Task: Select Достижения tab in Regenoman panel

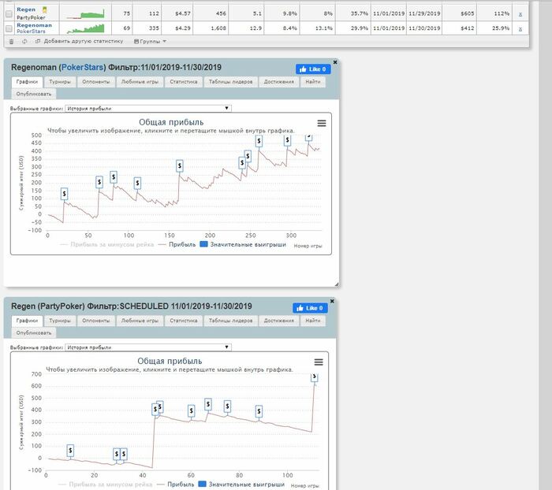Action: (x=279, y=82)
